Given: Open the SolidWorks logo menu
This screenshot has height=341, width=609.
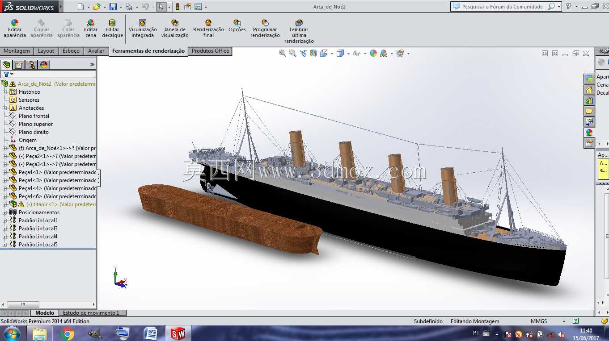Looking at the screenshot, I should 29,7.
